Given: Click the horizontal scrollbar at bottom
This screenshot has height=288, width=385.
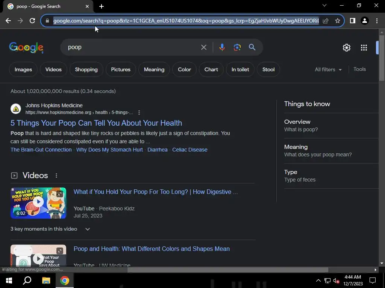Looking at the screenshot, I should [228, 270].
